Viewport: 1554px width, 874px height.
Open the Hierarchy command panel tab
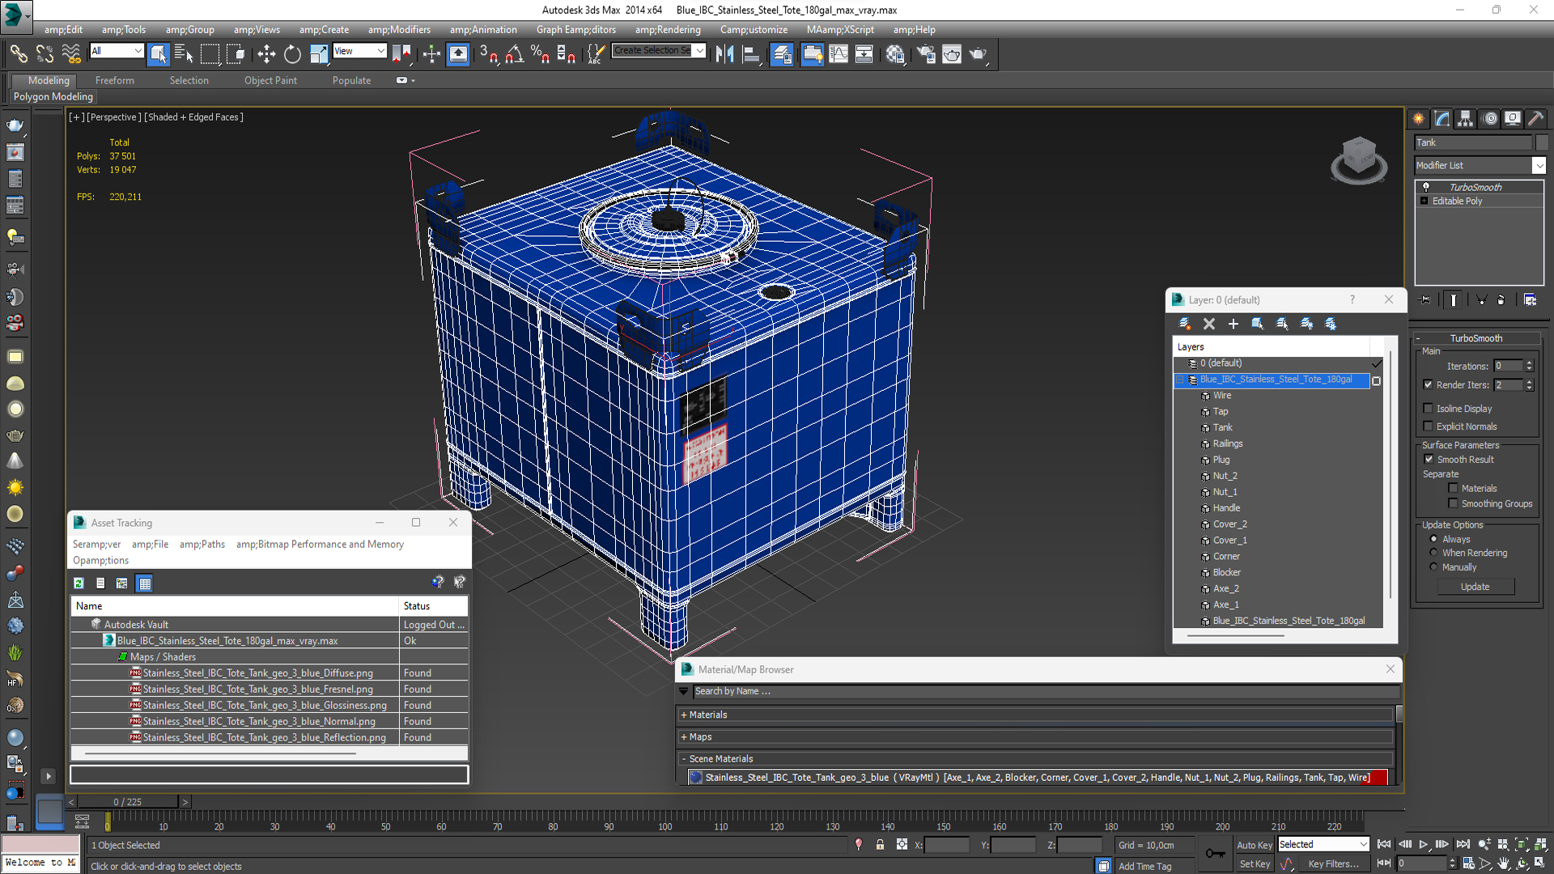coord(1466,119)
